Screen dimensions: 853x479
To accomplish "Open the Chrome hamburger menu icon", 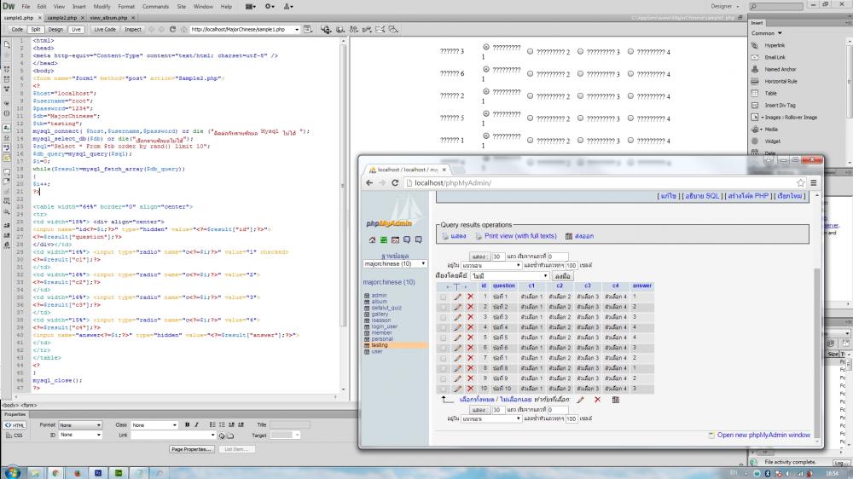I will point(814,183).
